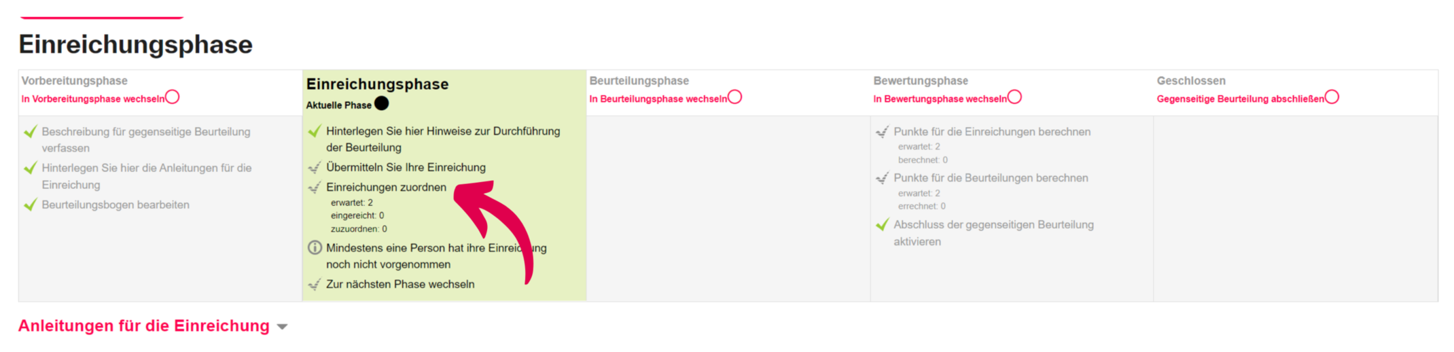Select circle to close the peer assessment
1454x352 pixels.
[1332, 97]
